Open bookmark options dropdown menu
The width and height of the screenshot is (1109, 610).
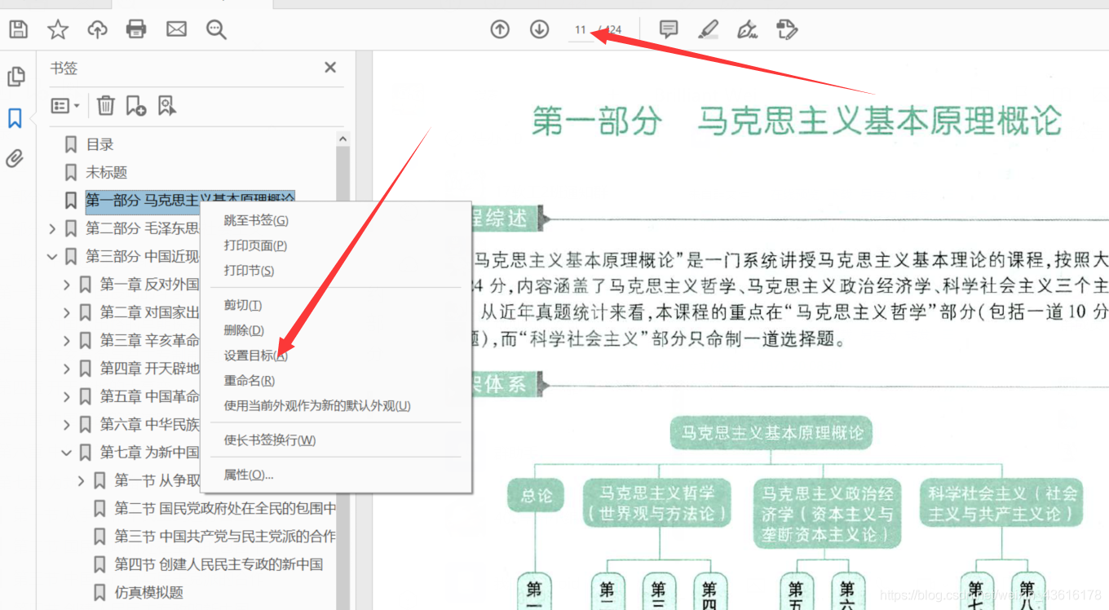pyautogui.click(x=65, y=105)
